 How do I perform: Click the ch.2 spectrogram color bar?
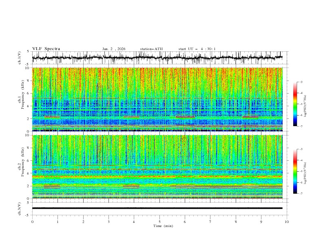point(295,171)
